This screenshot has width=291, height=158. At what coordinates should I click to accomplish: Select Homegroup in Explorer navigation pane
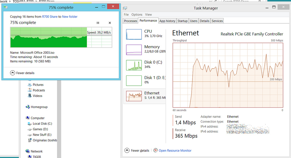39,107
